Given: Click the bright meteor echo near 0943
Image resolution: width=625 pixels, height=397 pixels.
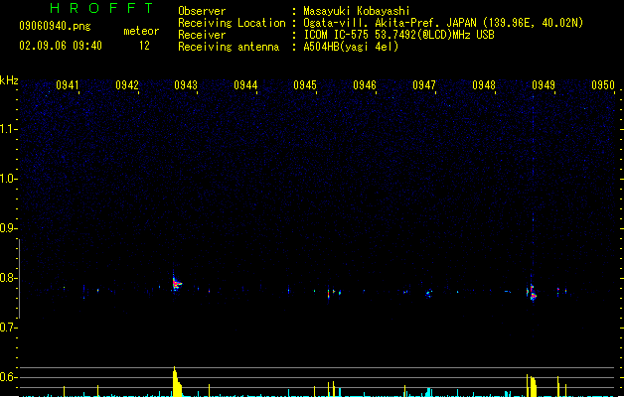Looking at the screenshot, I should tap(177, 283).
